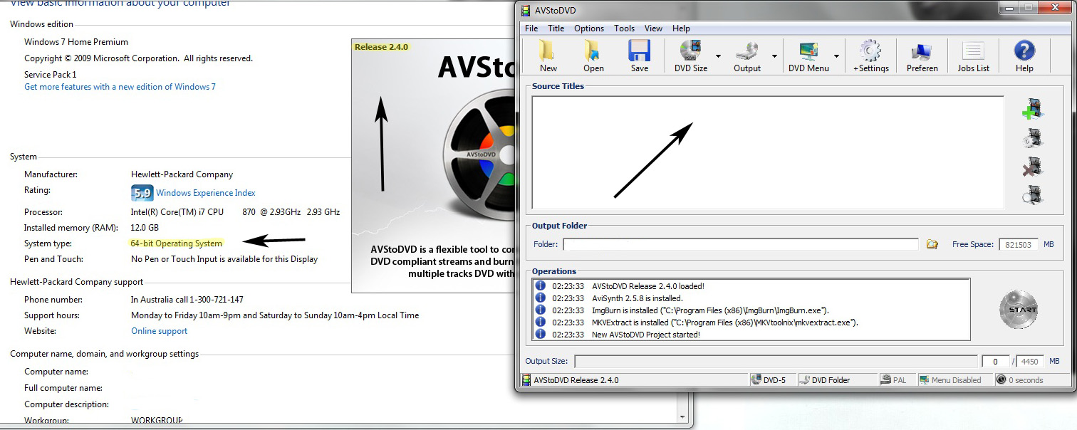Click the Save floppy disk icon

click(639, 51)
